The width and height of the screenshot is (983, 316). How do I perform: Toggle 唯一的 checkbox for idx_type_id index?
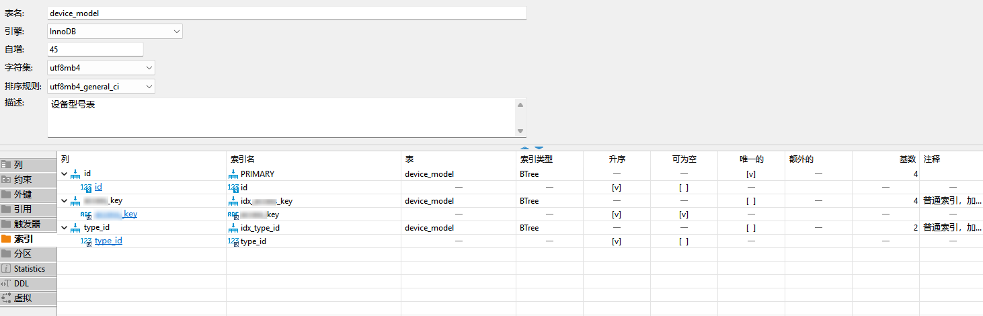point(750,228)
